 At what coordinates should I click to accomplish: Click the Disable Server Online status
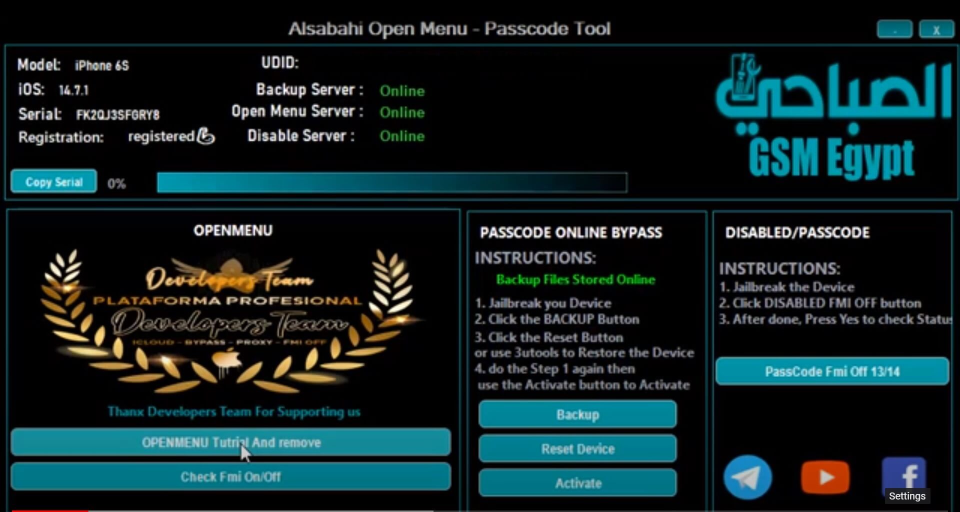[402, 136]
